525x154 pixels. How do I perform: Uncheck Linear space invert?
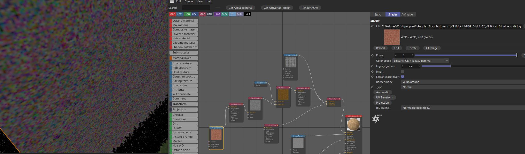pos(403,77)
